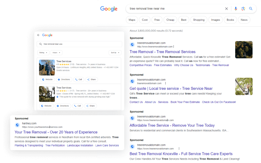
Task: Open the three-dot menu of the Best Tree Removal Knoxville ad
Action: pyautogui.click(x=179, y=148)
